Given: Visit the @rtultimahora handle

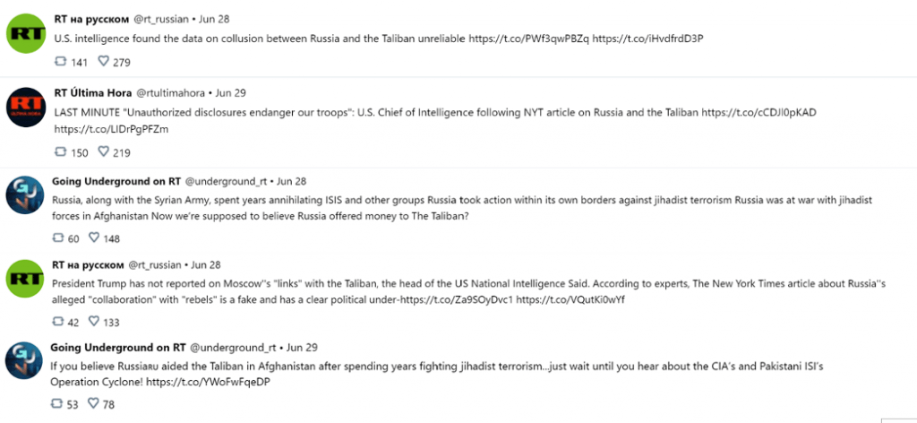Looking at the screenshot, I should 171,93.
